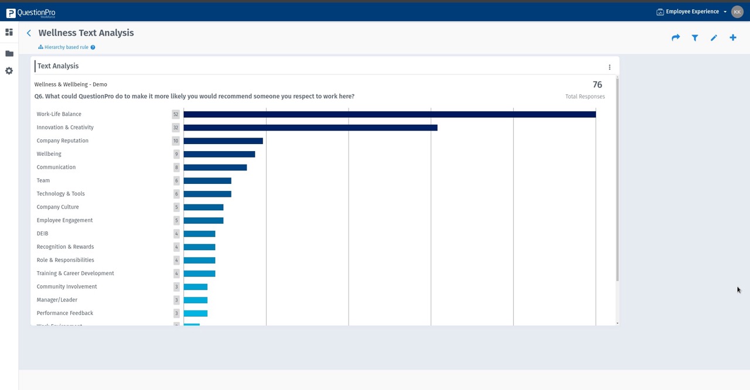Open Text Analysis three-dot options menu
The image size is (750, 390).
click(609, 67)
